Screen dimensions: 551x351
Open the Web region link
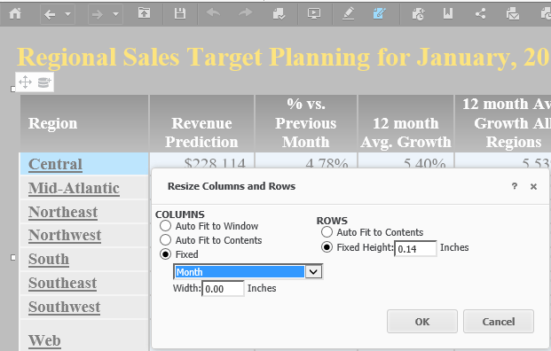point(44,340)
